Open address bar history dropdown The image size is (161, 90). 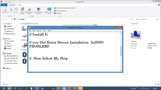[x=130, y=19]
